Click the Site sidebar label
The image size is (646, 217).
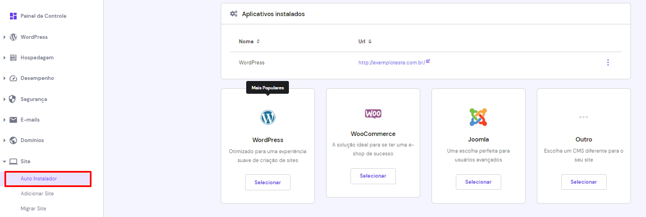[x=26, y=162]
